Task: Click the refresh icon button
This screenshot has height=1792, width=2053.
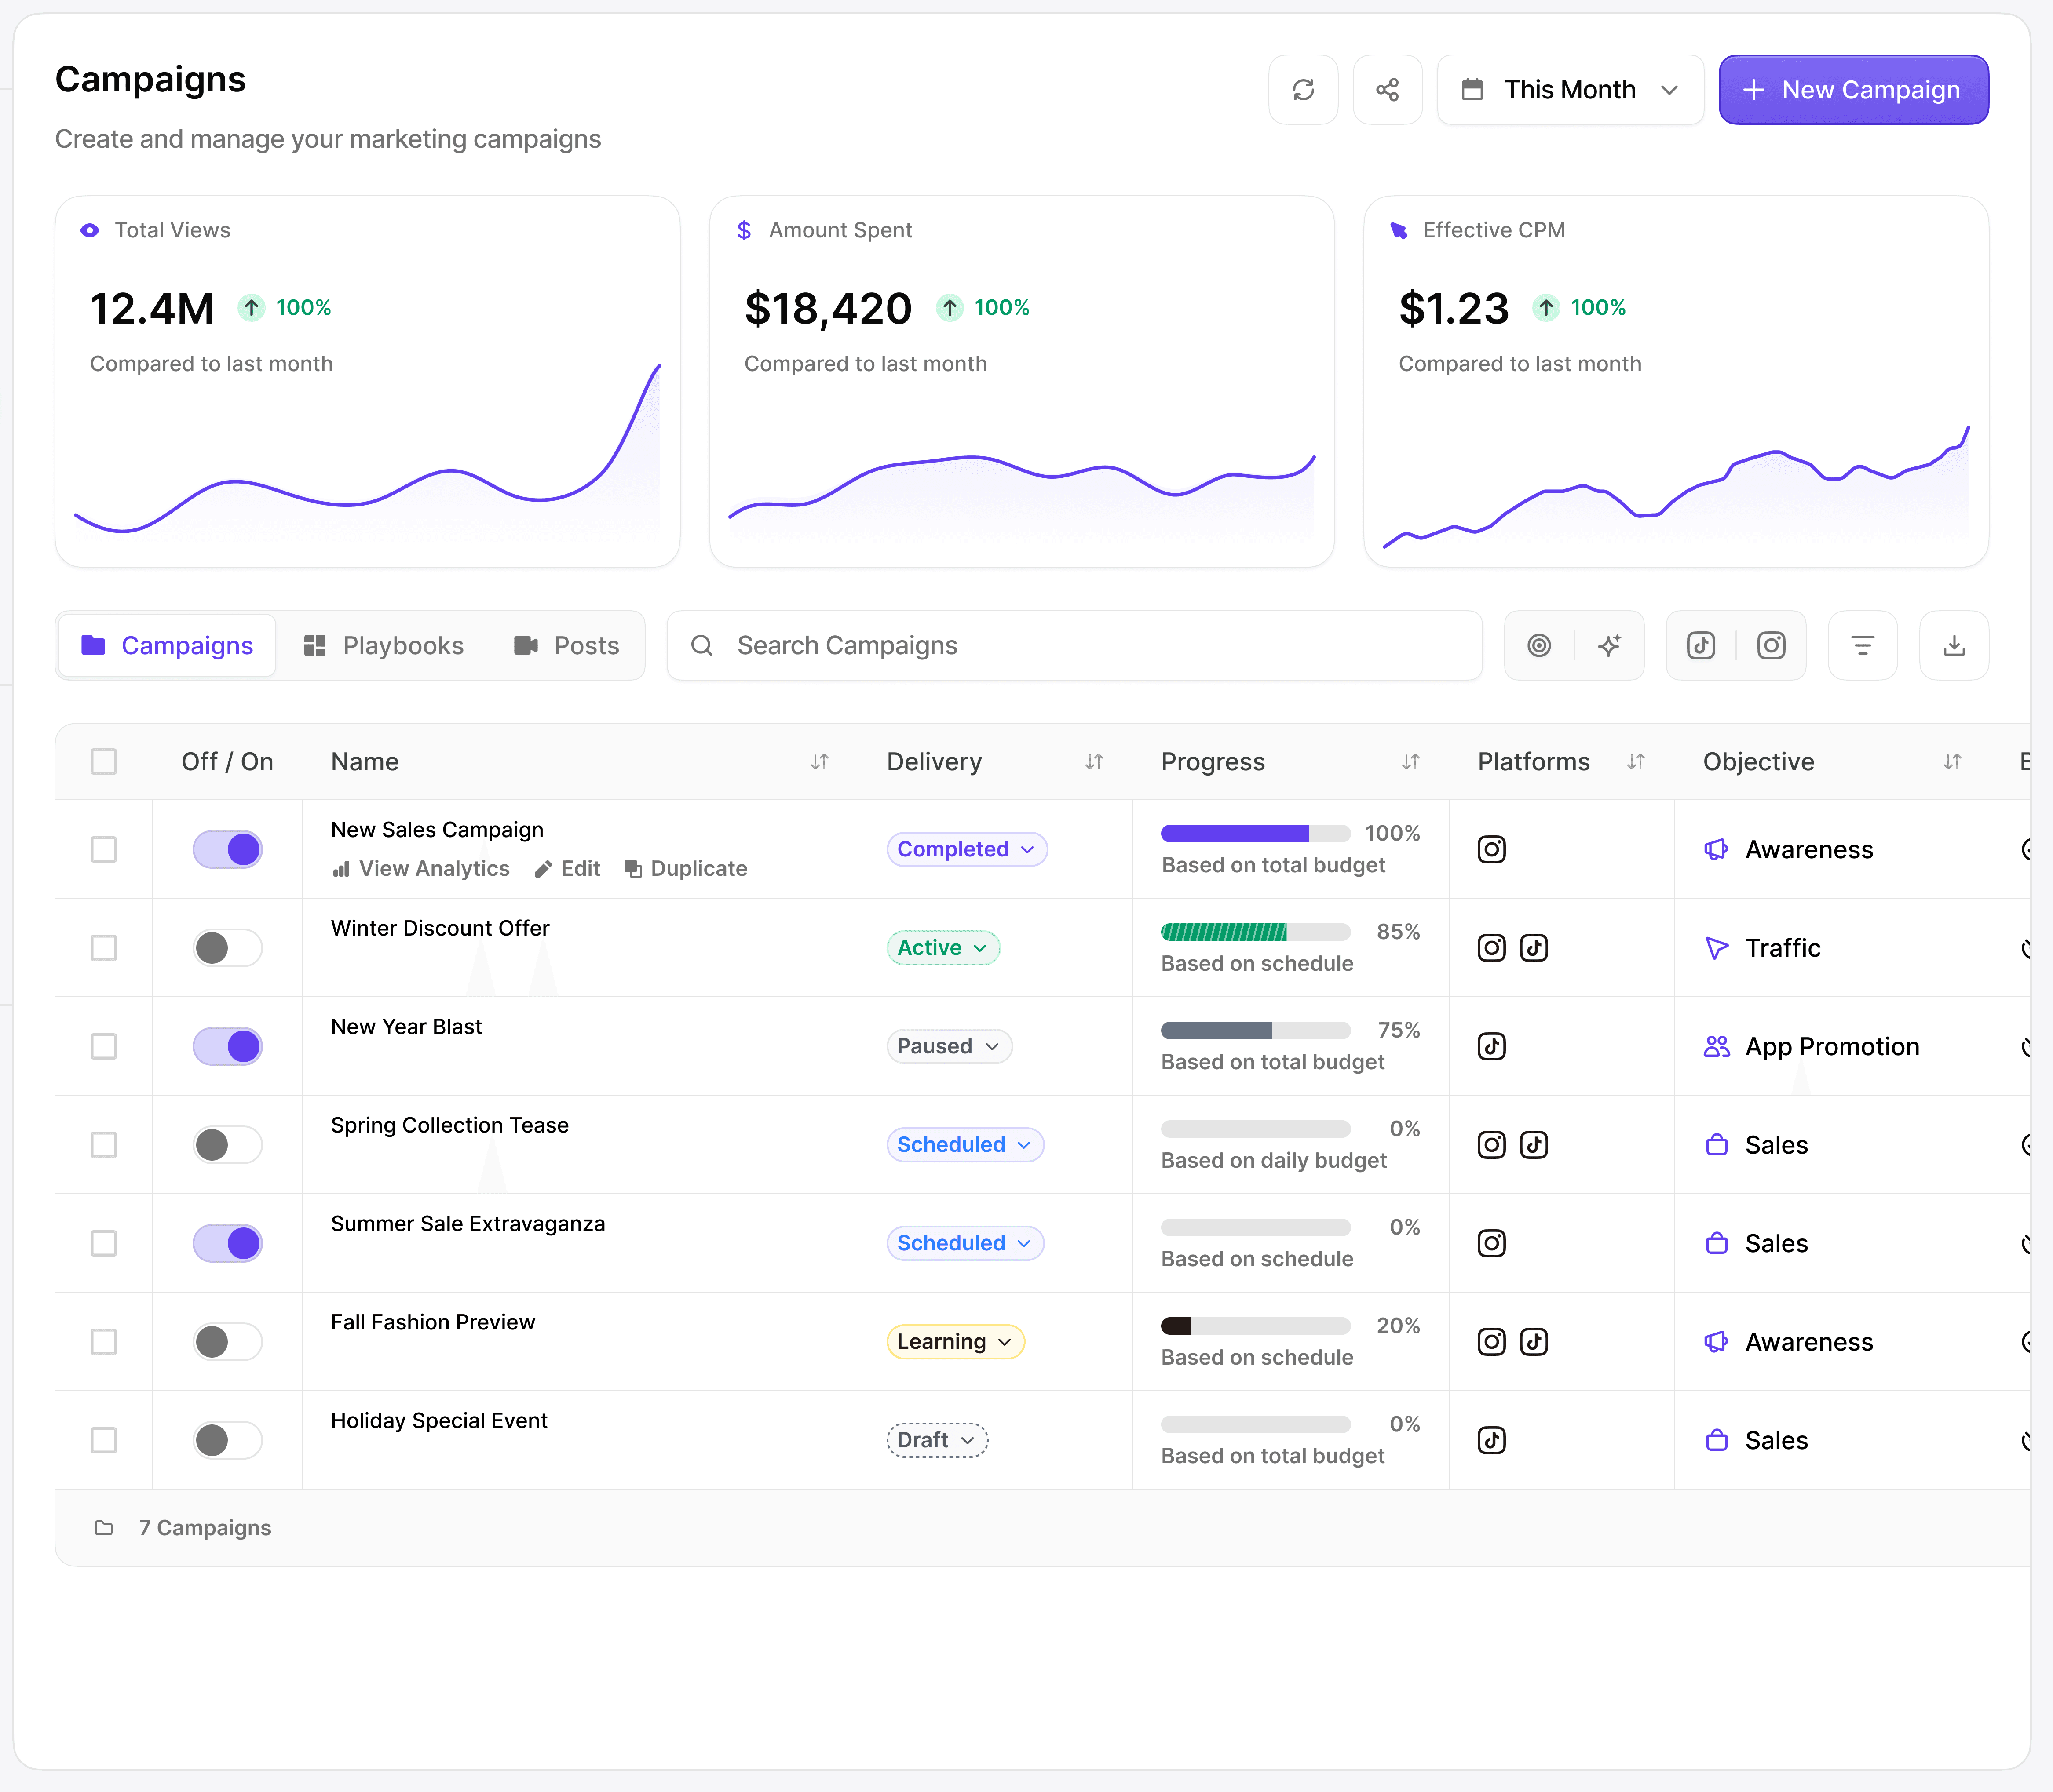Action: coord(1303,90)
